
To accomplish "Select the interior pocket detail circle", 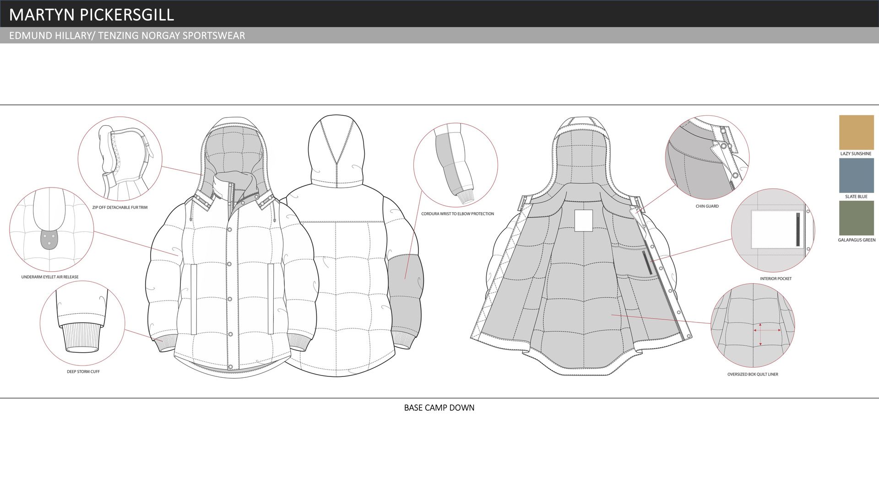I will tap(773, 231).
